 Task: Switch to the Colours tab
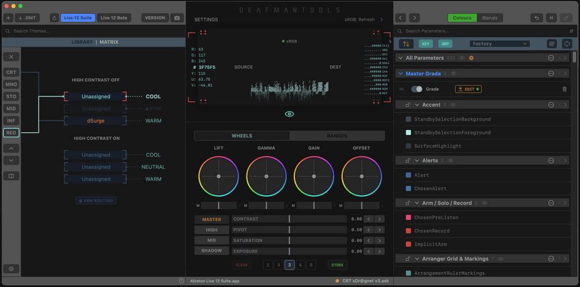click(x=462, y=18)
